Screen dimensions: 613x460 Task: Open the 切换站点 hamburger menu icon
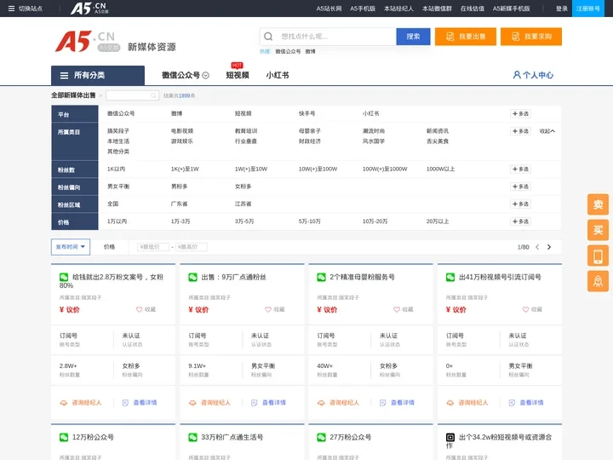[x=11, y=9]
